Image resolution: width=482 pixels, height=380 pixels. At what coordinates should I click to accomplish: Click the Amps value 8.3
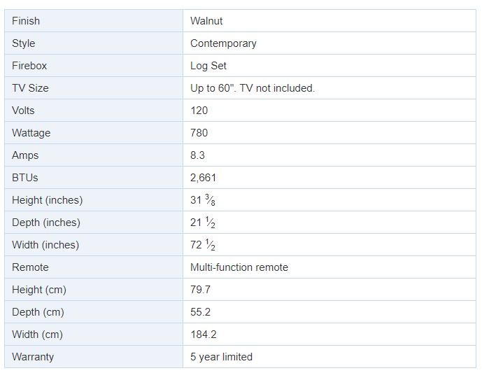click(x=197, y=155)
